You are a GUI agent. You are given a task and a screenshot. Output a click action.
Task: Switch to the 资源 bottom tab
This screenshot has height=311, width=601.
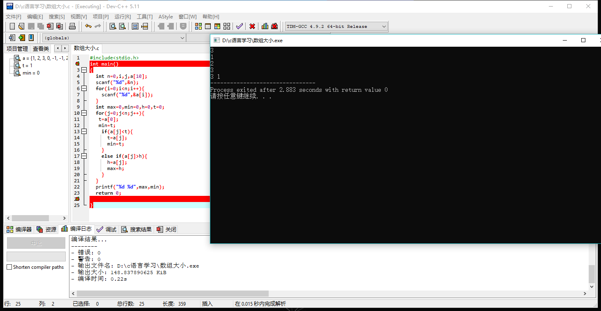(x=46, y=229)
